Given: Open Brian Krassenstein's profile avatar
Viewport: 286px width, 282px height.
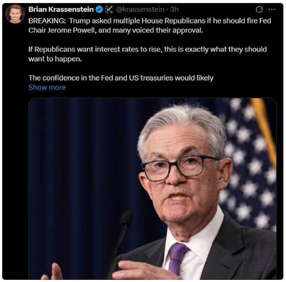Looking at the screenshot, I should pyautogui.click(x=15, y=14).
